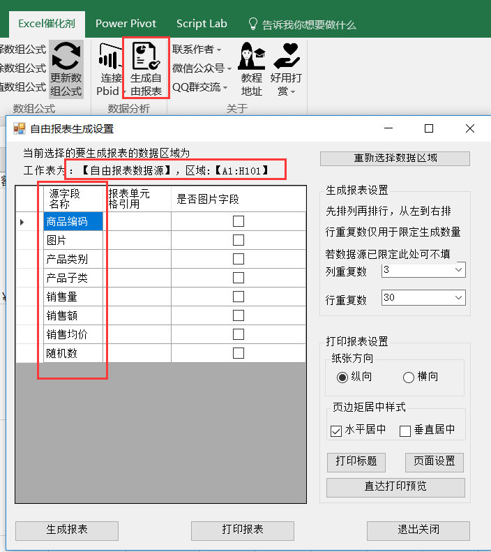The image size is (491, 552).
Task: Check image-field box for 产品类别
Action: [239, 259]
